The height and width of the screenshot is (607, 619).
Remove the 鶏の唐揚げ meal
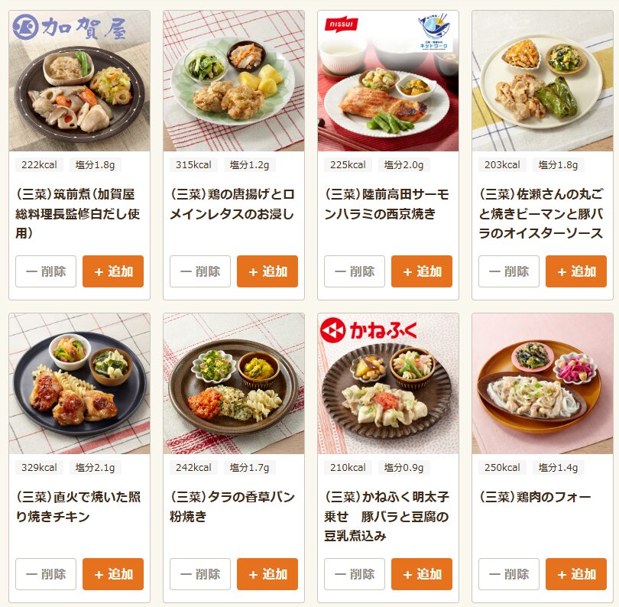point(200,271)
